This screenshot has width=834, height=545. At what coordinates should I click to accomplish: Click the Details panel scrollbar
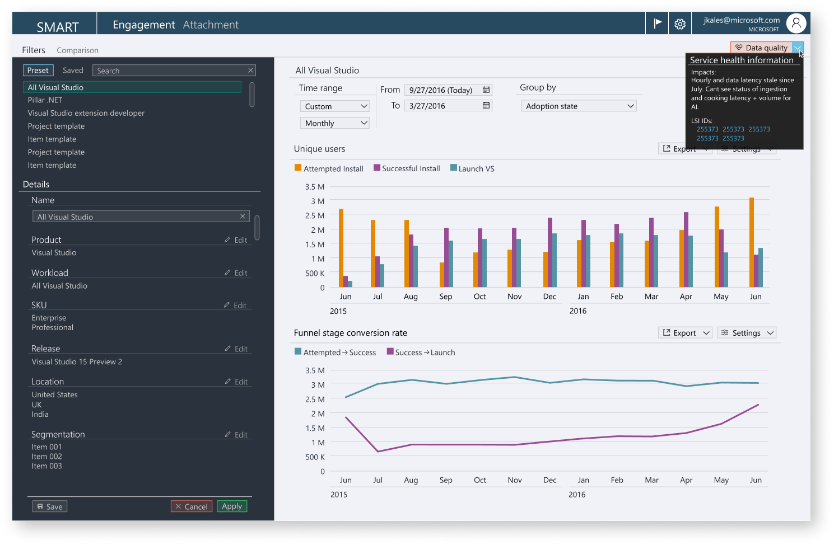257,227
